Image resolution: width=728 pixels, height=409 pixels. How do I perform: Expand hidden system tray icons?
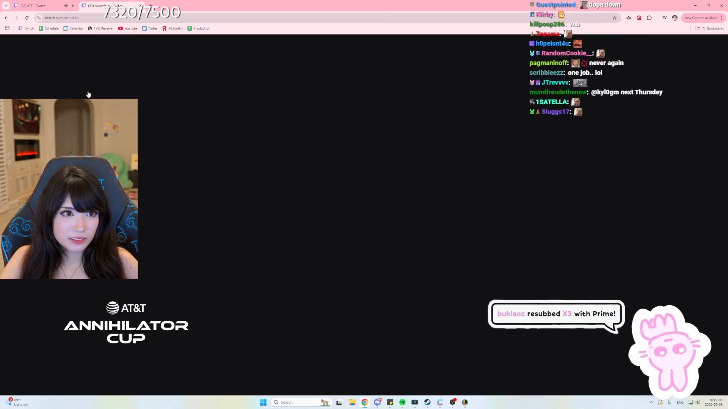click(651, 402)
